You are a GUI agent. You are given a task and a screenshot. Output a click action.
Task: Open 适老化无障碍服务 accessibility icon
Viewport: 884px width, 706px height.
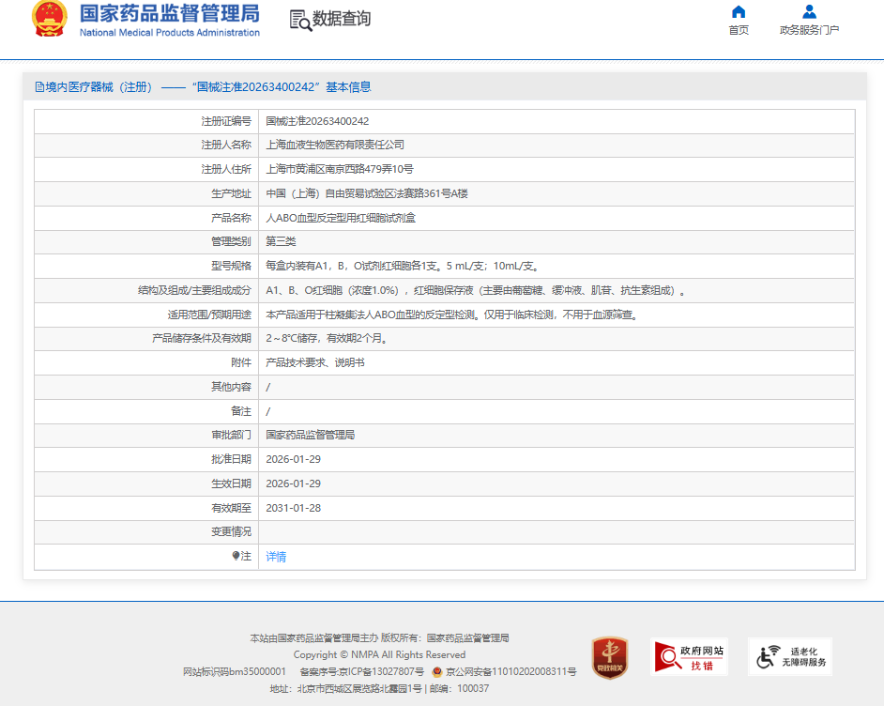790,657
